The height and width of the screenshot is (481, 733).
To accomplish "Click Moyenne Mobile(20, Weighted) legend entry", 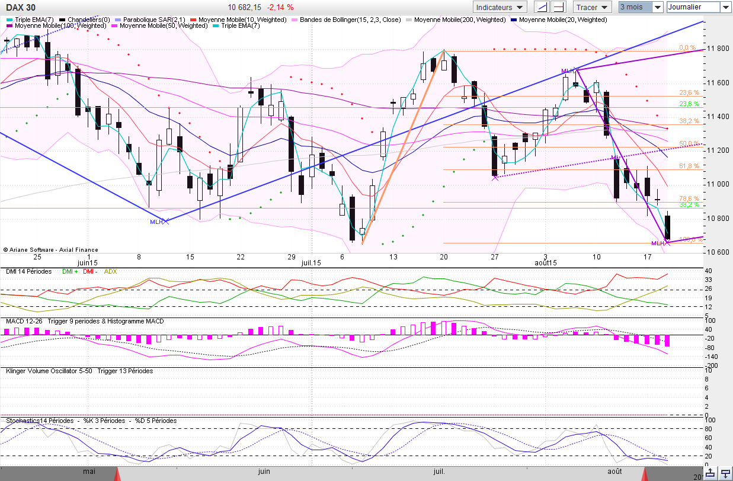I will pyautogui.click(x=558, y=20).
